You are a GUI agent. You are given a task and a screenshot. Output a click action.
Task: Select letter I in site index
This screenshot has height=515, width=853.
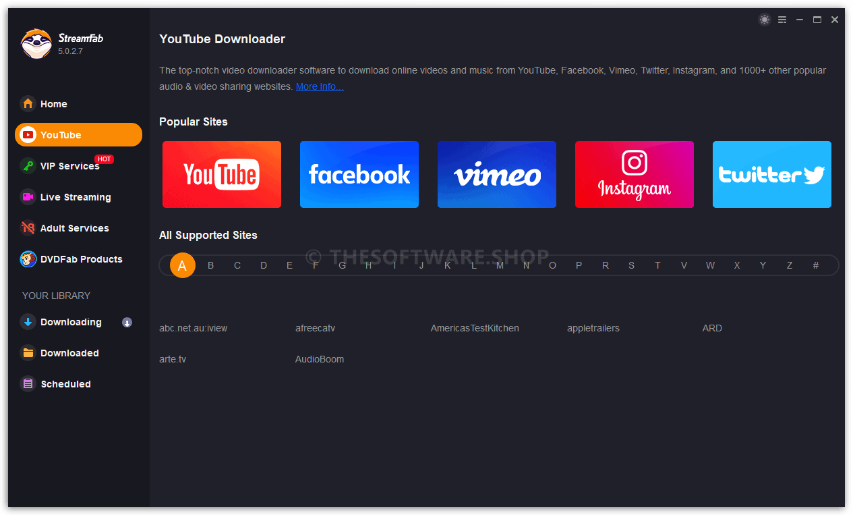(395, 265)
